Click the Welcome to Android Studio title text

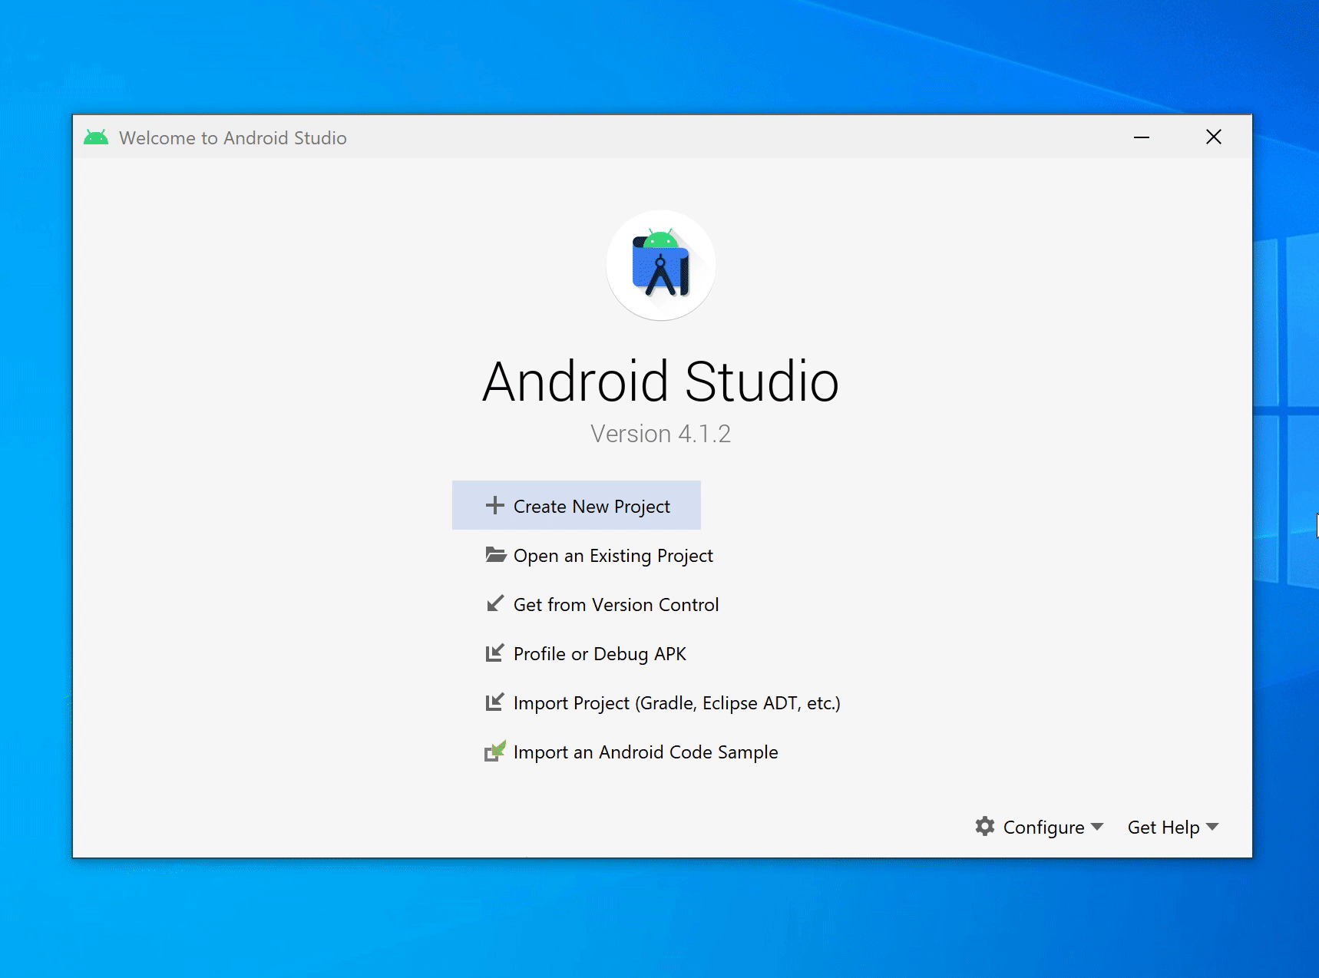click(233, 137)
